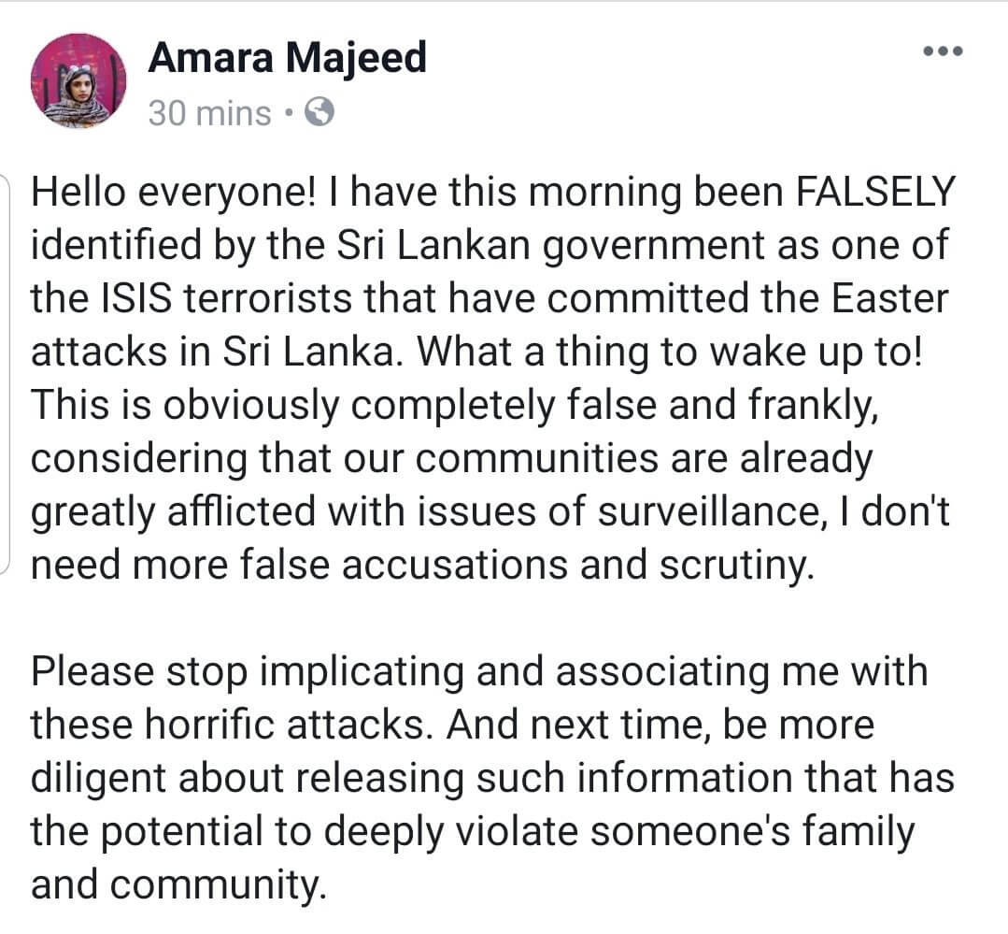
Task: Click the paragraph starting Please stop implicating
Action: [492, 777]
